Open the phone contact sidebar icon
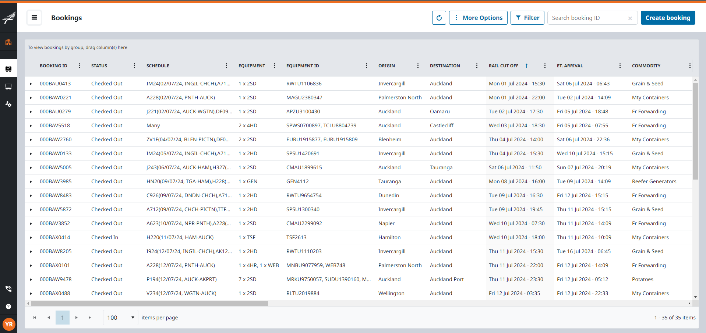 (x=8, y=289)
